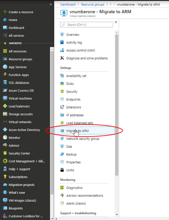Open the Disks icon in Settings
The image size is (169, 220).
(x=62, y=84)
